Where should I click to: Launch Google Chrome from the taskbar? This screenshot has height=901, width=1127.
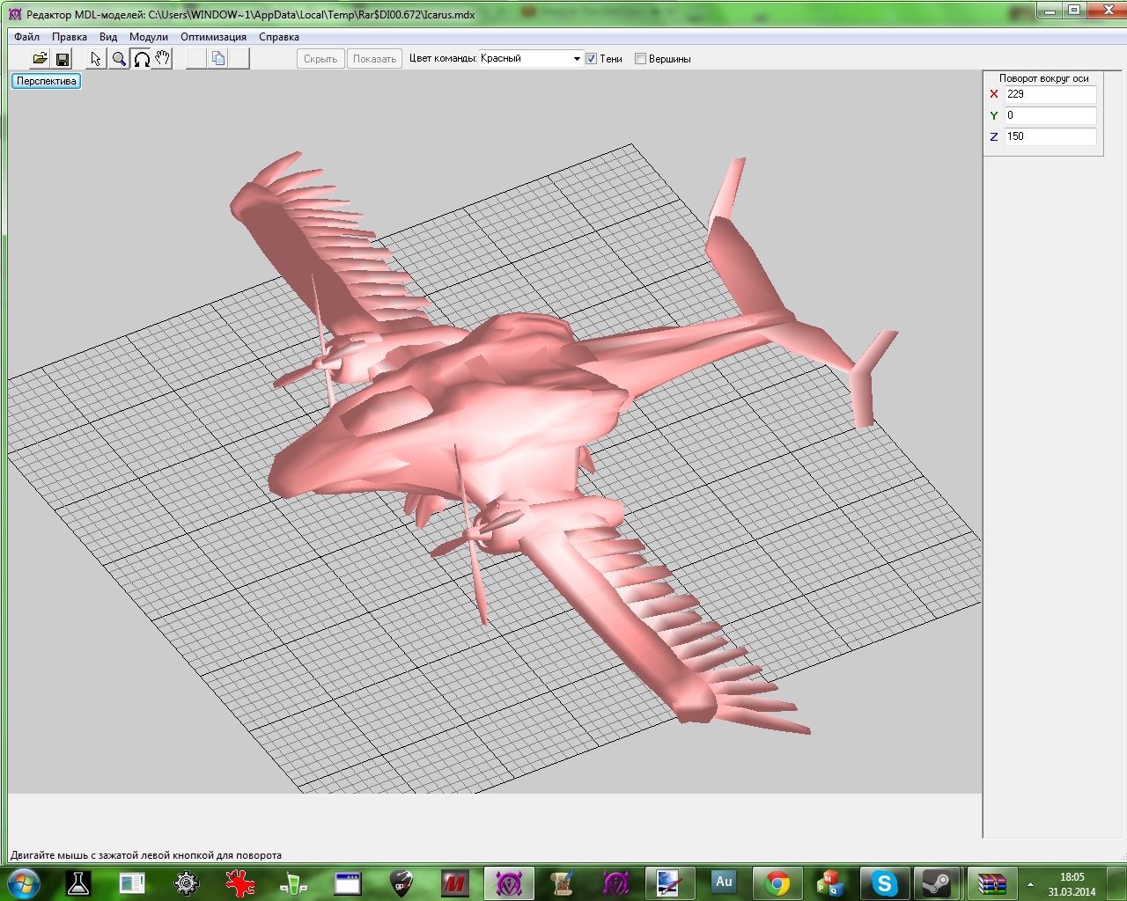pos(777,883)
